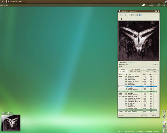The width and height of the screenshot is (167, 133).
Task: Sort the playlist by the Title column header
Action: (134, 75)
